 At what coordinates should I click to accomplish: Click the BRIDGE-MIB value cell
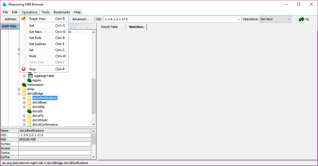coord(55,140)
